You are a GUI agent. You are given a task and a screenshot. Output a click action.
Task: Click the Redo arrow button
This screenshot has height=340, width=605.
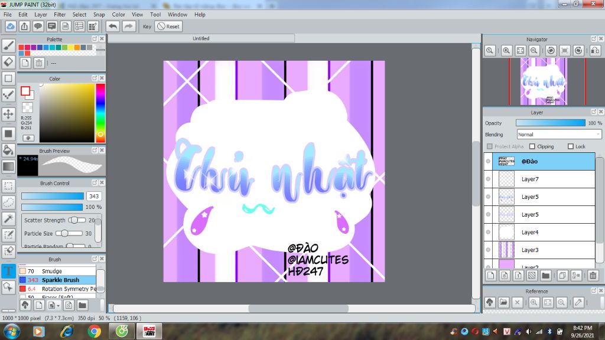coord(128,26)
